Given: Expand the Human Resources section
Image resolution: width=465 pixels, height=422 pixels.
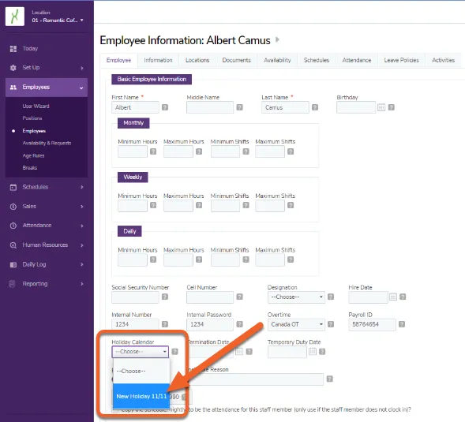Looking at the screenshot, I should [x=82, y=245].
